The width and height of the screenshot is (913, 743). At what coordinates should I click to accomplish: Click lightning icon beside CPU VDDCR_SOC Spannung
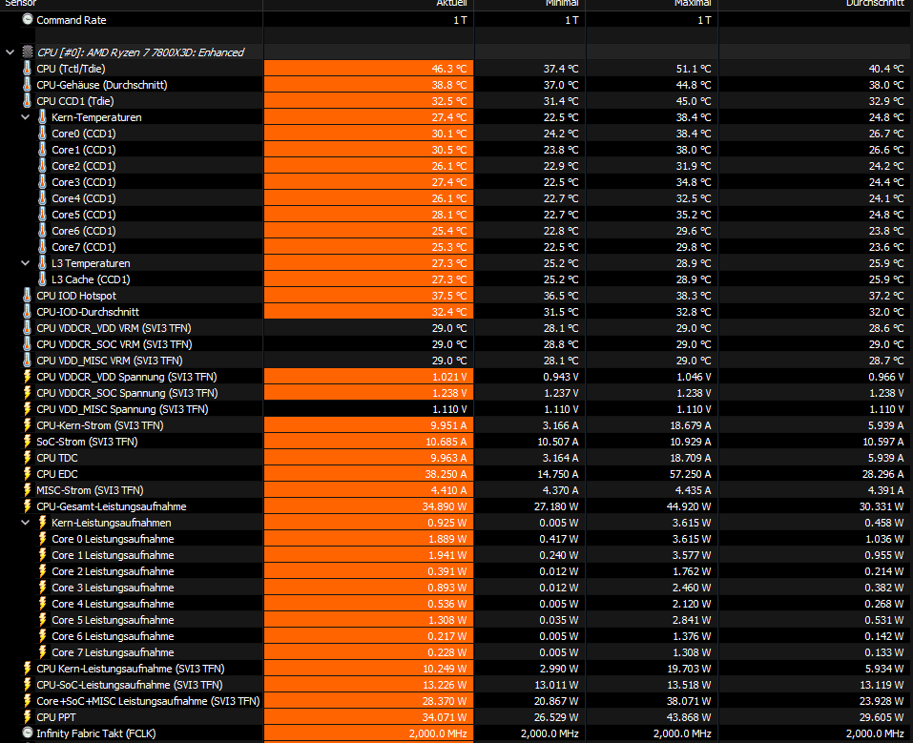pyautogui.click(x=28, y=393)
